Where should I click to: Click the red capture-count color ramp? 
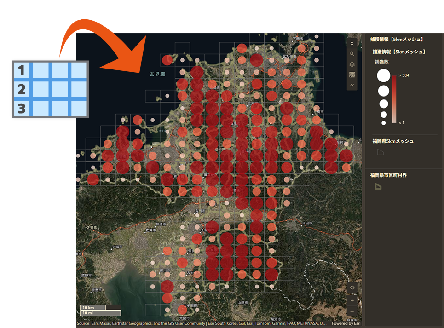[394, 99]
